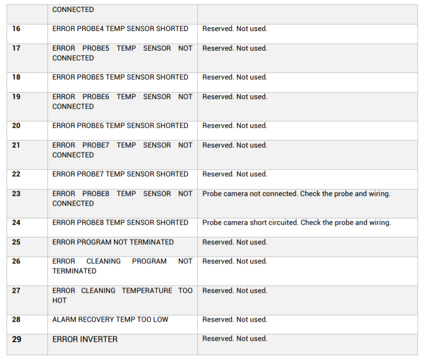
Task: Click ERROR PROBE7 TEMP SENSOR SHORTED text
Action: click(x=120, y=174)
